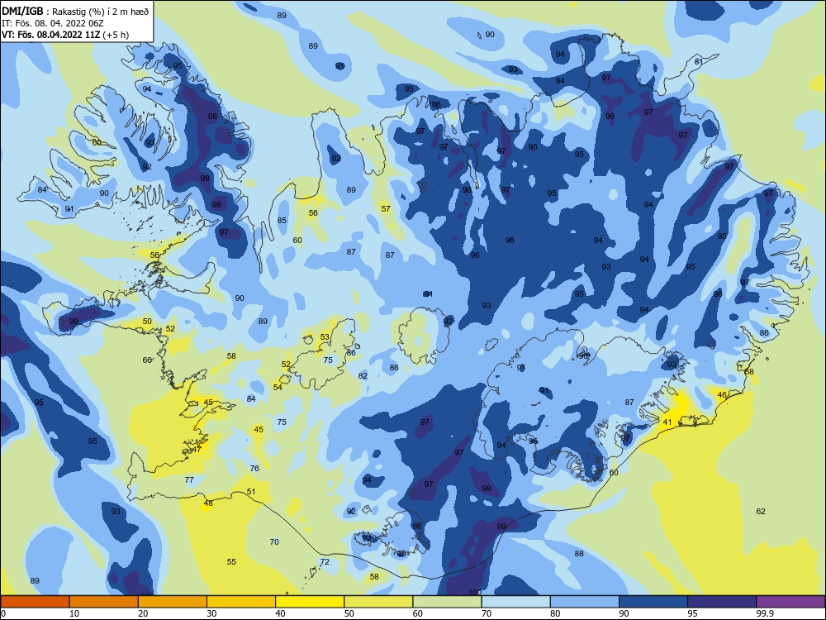Click the '48' humidity value on the map

coord(208,503)
